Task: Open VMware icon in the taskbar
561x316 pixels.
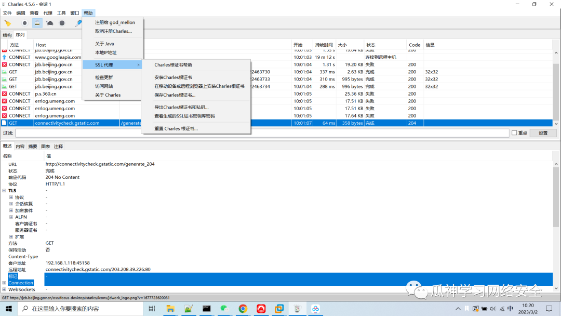Action: tap(279, 309)
